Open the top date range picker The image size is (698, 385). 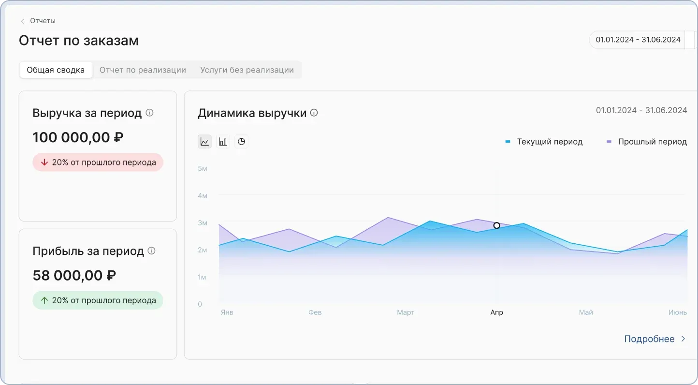pyautogui.click(x=638, y=40)
